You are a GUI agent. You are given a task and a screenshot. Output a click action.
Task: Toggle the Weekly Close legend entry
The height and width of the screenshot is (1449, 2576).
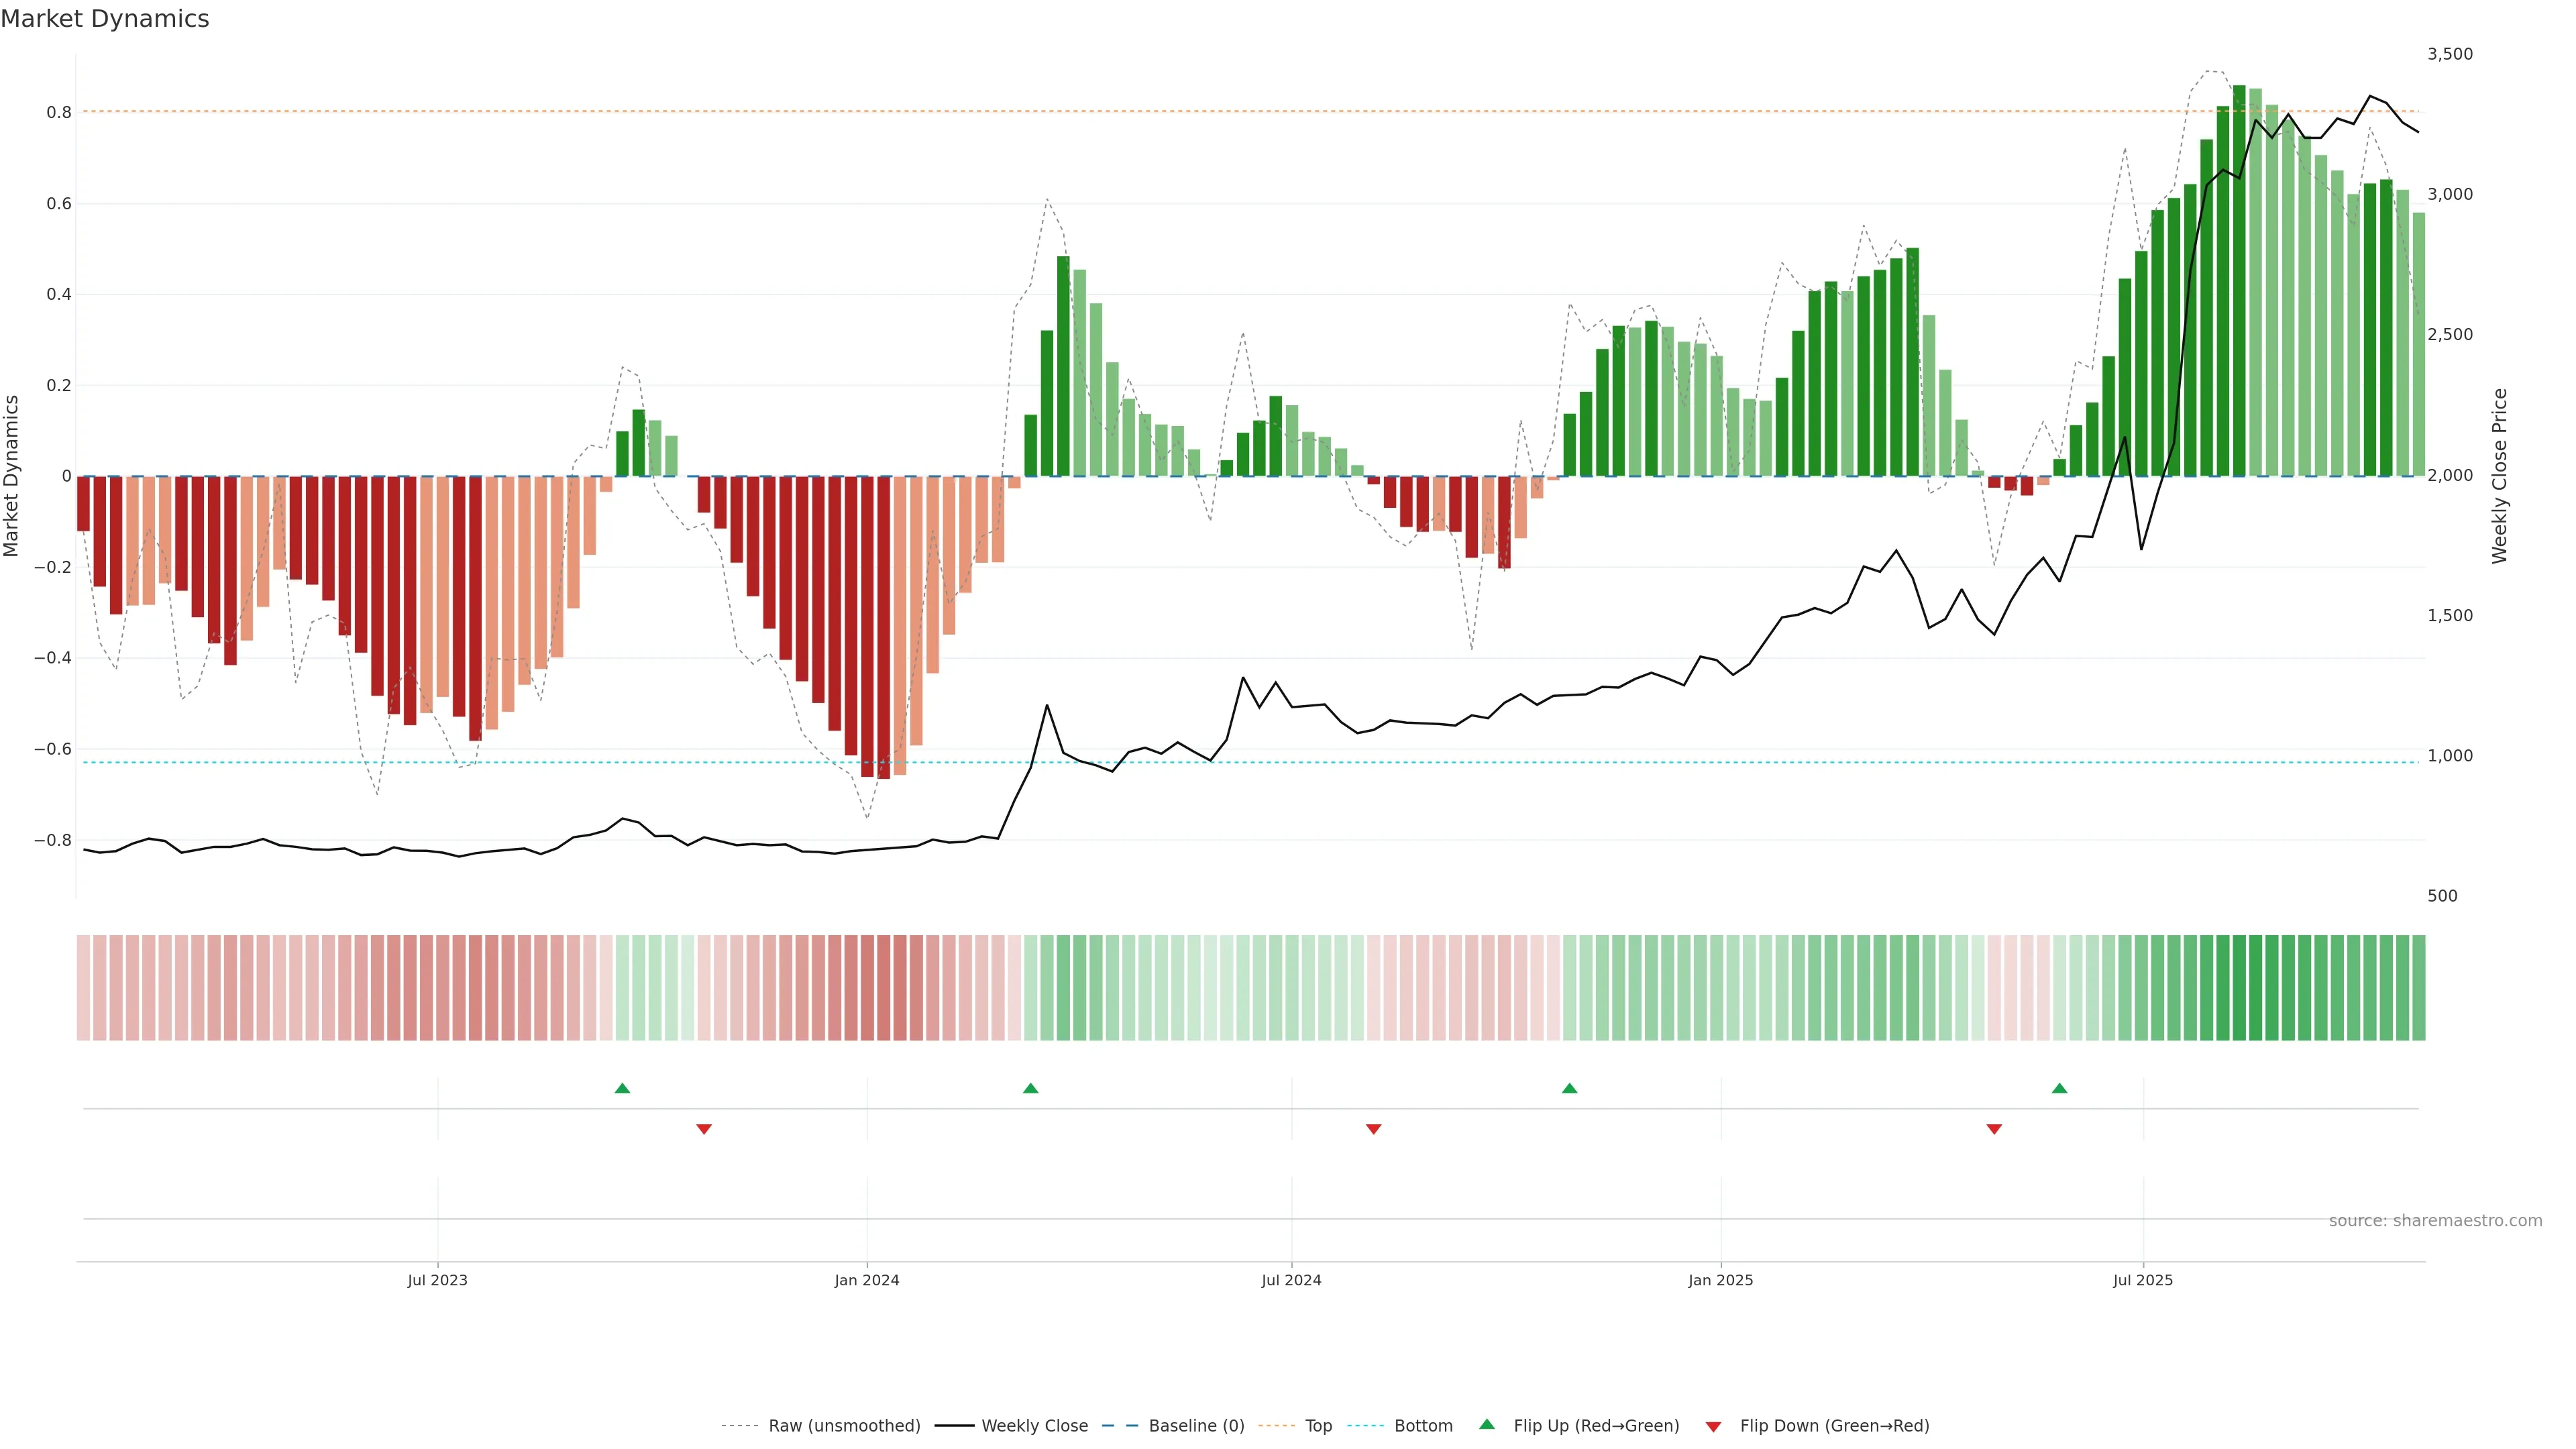[x=1034, y=1426]
